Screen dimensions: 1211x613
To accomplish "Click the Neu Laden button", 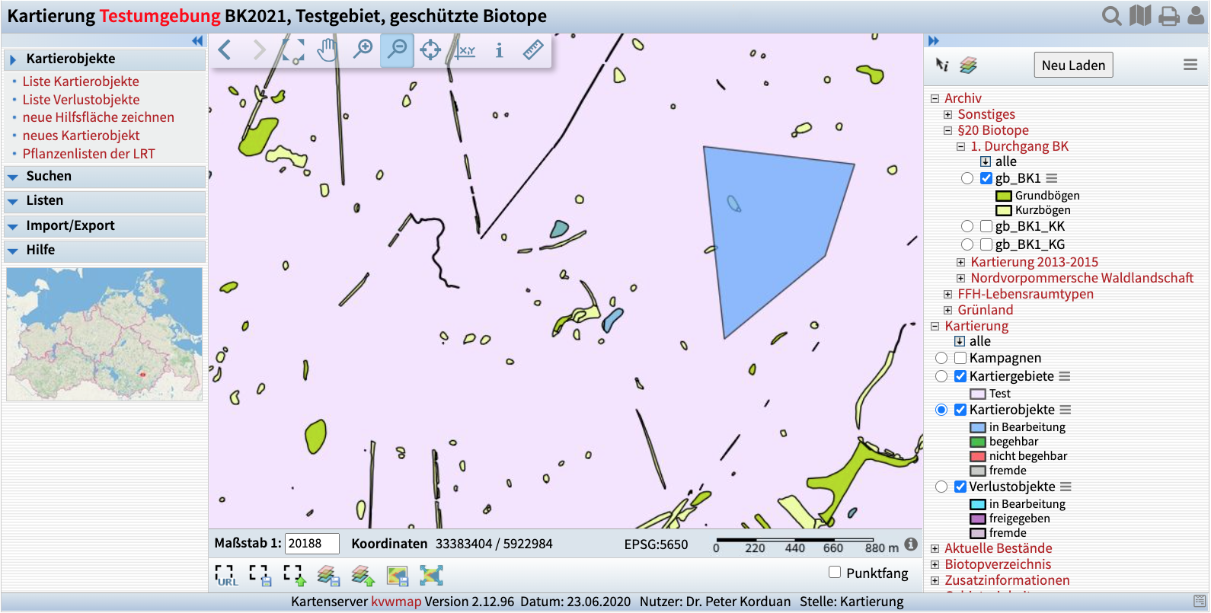I will click(1073, 65).
